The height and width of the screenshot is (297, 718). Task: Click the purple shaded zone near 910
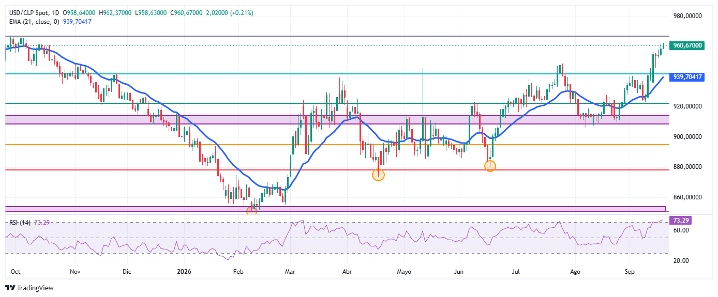click(336, 120)
